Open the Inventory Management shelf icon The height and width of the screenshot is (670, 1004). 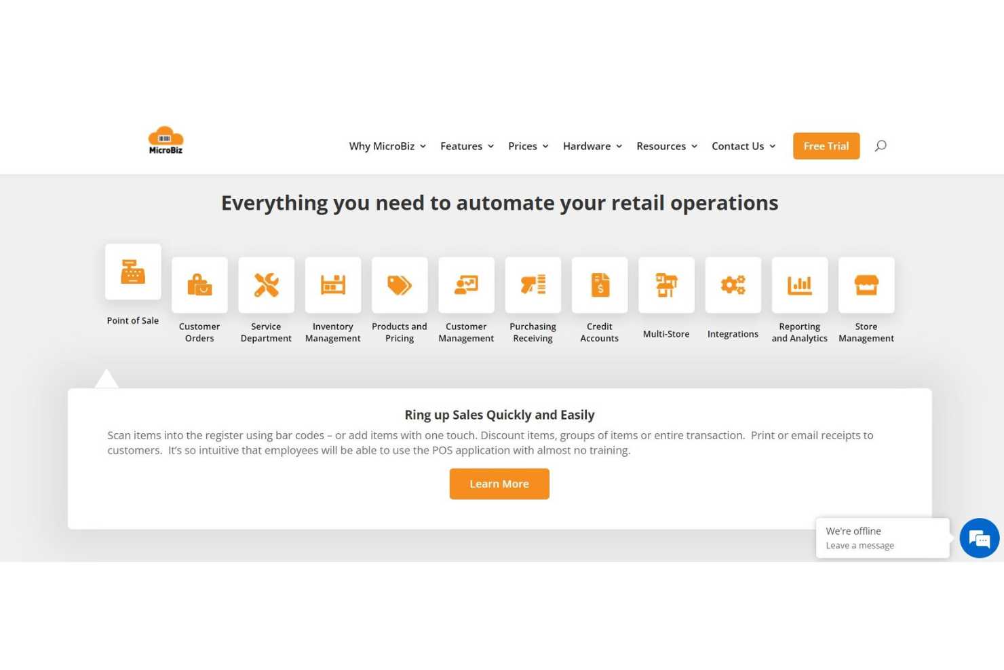(x=332, y=285)
